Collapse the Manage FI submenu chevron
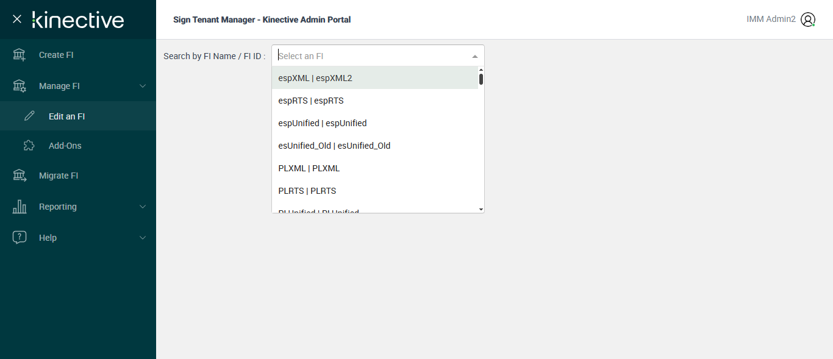The image size is (833, 359). click(x=143, y=86)
